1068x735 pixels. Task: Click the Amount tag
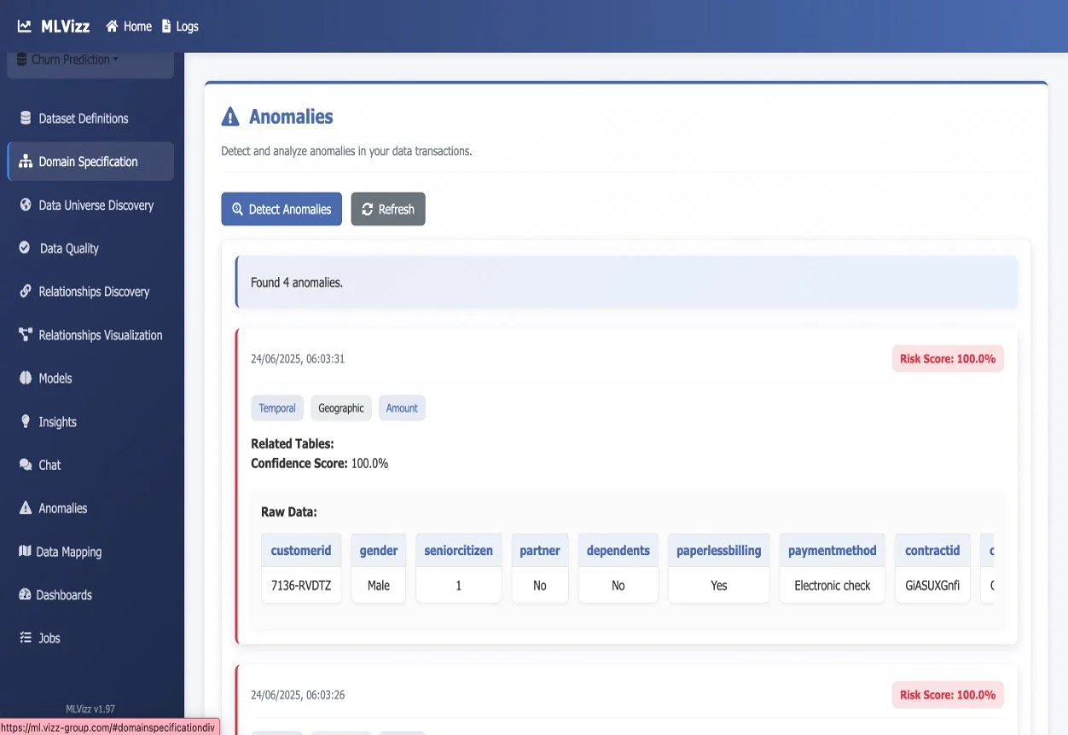[x=402, y=408]
